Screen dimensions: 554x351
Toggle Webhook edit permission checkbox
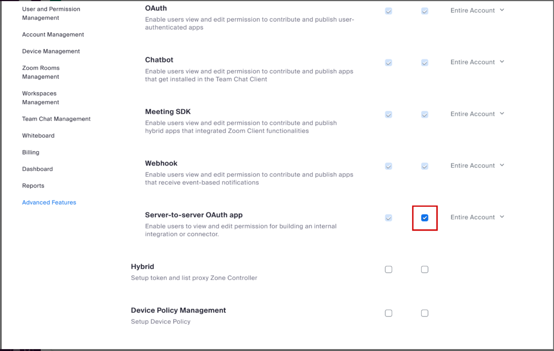click(x=424, y=166)
